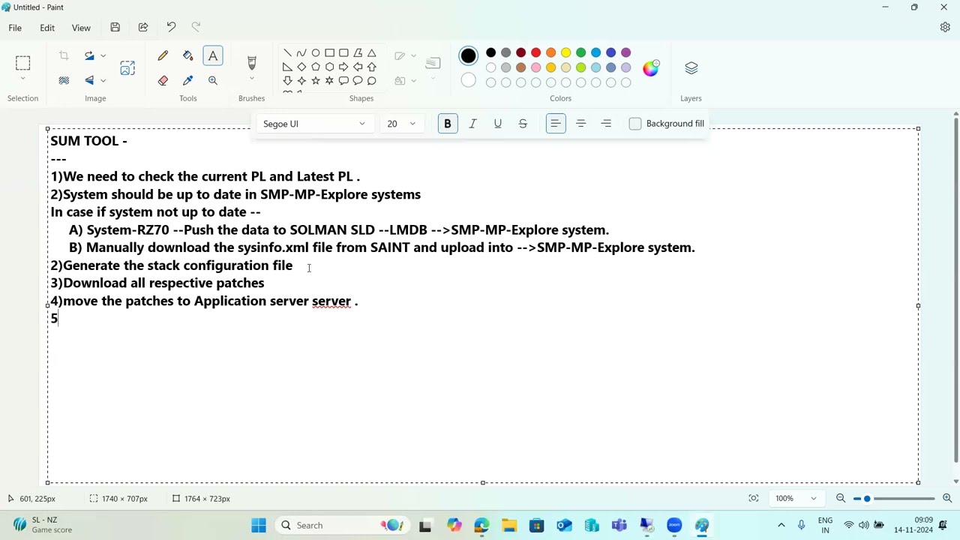This screenshot has width=960, height=540.
Task: Open the Edit menu
Action: (x=47, y=28)
